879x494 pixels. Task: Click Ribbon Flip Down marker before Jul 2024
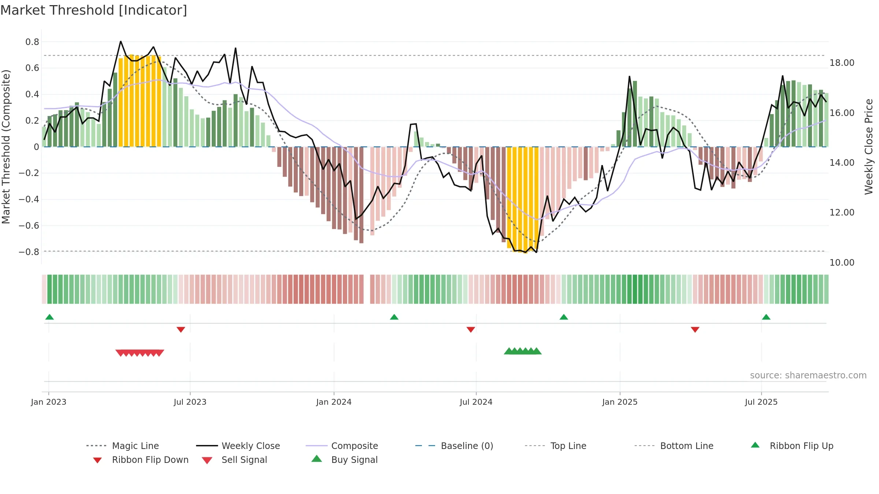pyautogui.click(x=471, y=330)
